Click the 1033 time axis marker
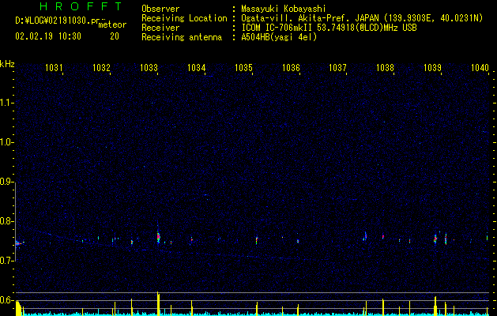497x316 pixels. pyautogui.click(x=149, y=67)
